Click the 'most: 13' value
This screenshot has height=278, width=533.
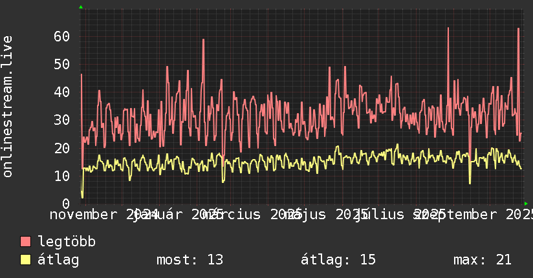click(190, 260)
